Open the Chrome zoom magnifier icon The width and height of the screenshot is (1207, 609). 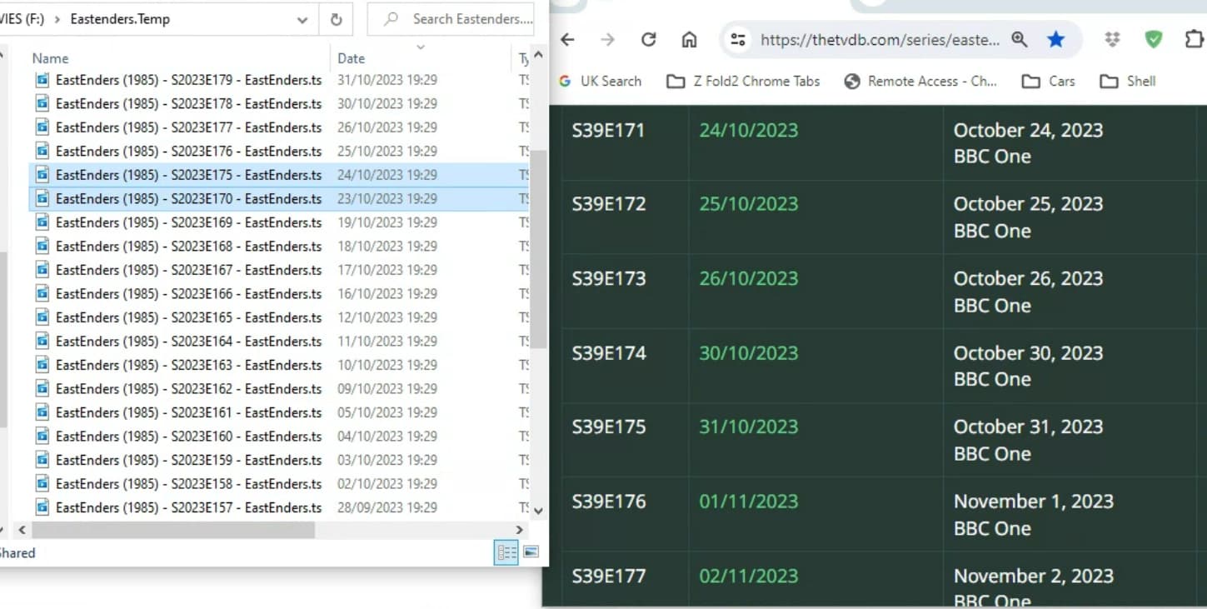tap(1020, 39)
